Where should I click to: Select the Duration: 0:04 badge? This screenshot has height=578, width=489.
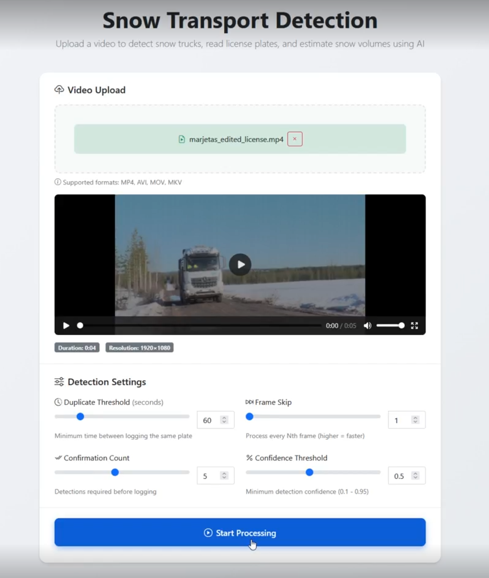[x=77, y=348]
